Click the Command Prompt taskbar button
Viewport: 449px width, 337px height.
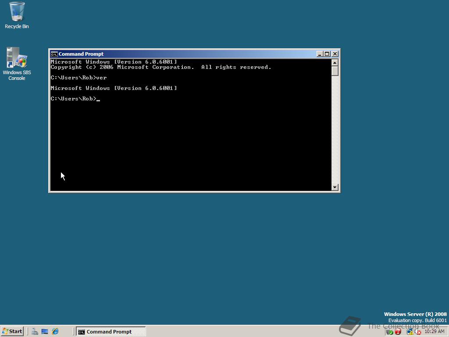tap(111, 332)
